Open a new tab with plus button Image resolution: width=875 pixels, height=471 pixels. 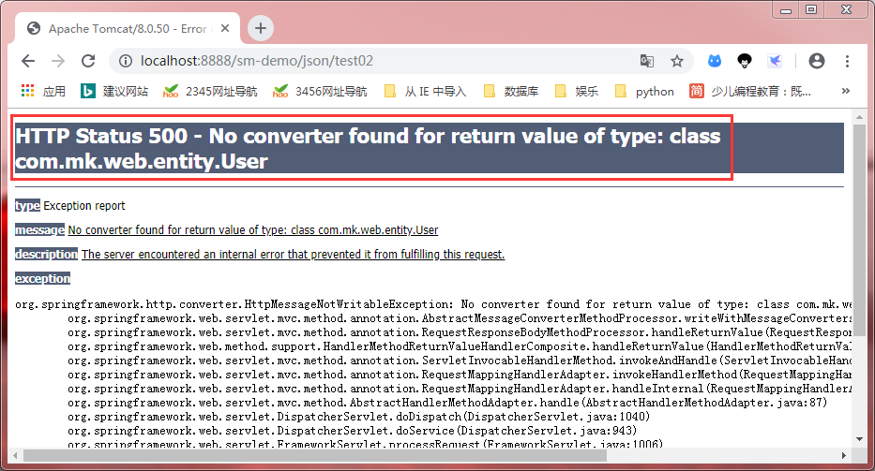click(261, 28)
